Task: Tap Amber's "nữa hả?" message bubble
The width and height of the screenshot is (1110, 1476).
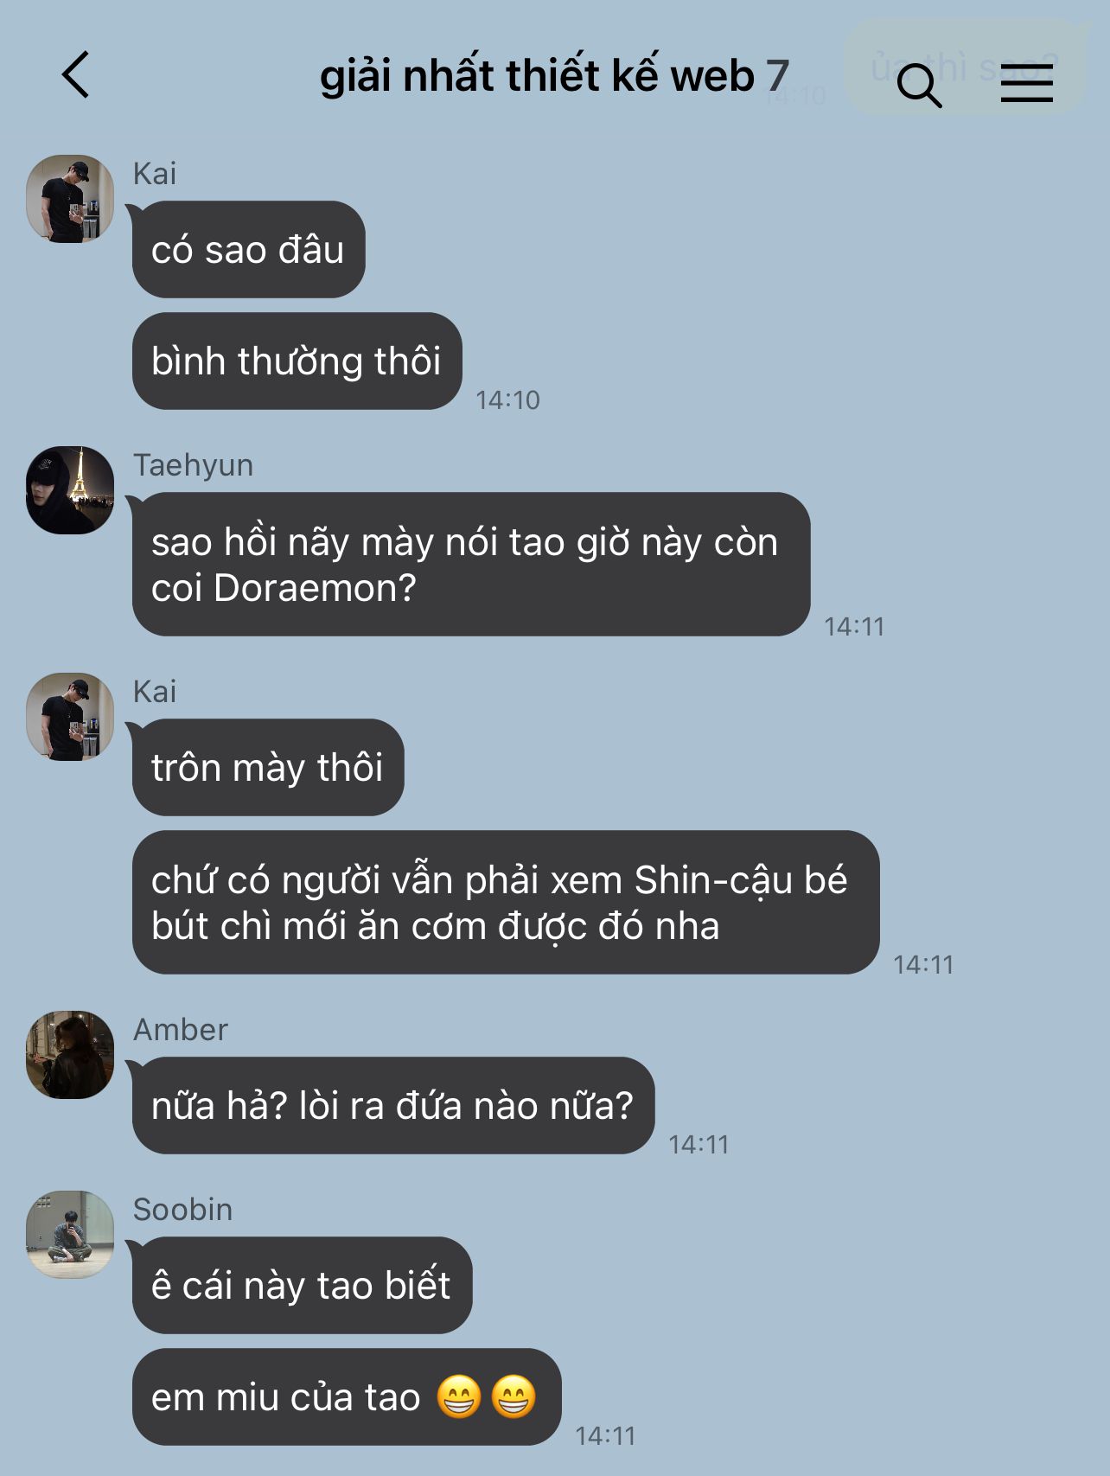Action: point(393,1106)
